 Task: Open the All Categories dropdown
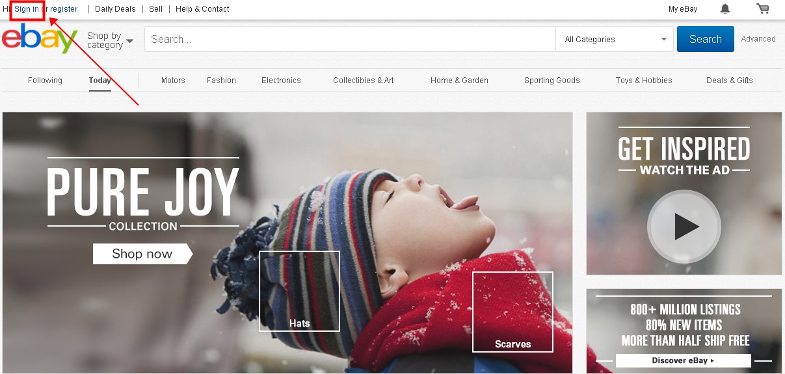pyautogui.click(x=615, y=39)
